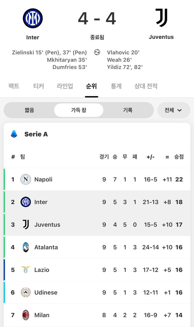Screen dimensions: 194x327
Task: Tap the Lazio eagle crest
Action: [26, 270]
